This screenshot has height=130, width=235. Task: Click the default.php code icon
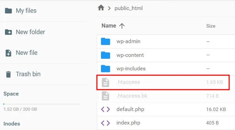tap(105, 109)
